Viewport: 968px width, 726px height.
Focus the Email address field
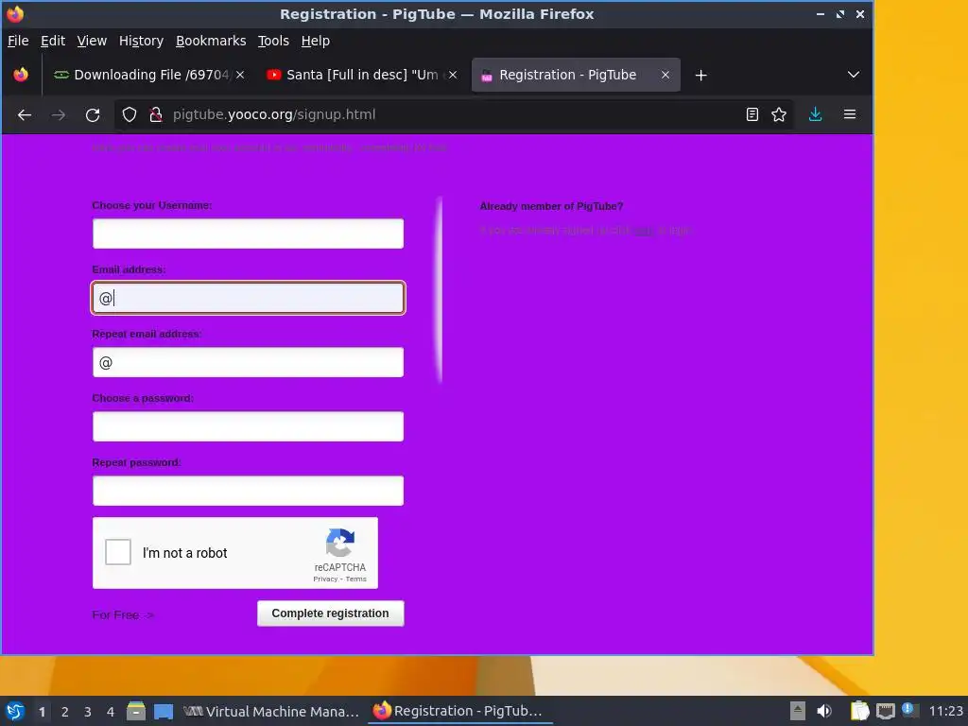(249, 298)
